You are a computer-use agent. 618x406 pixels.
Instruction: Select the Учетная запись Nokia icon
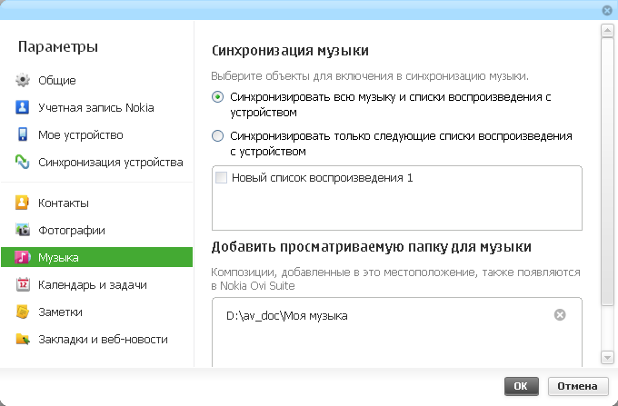[23, 107]
